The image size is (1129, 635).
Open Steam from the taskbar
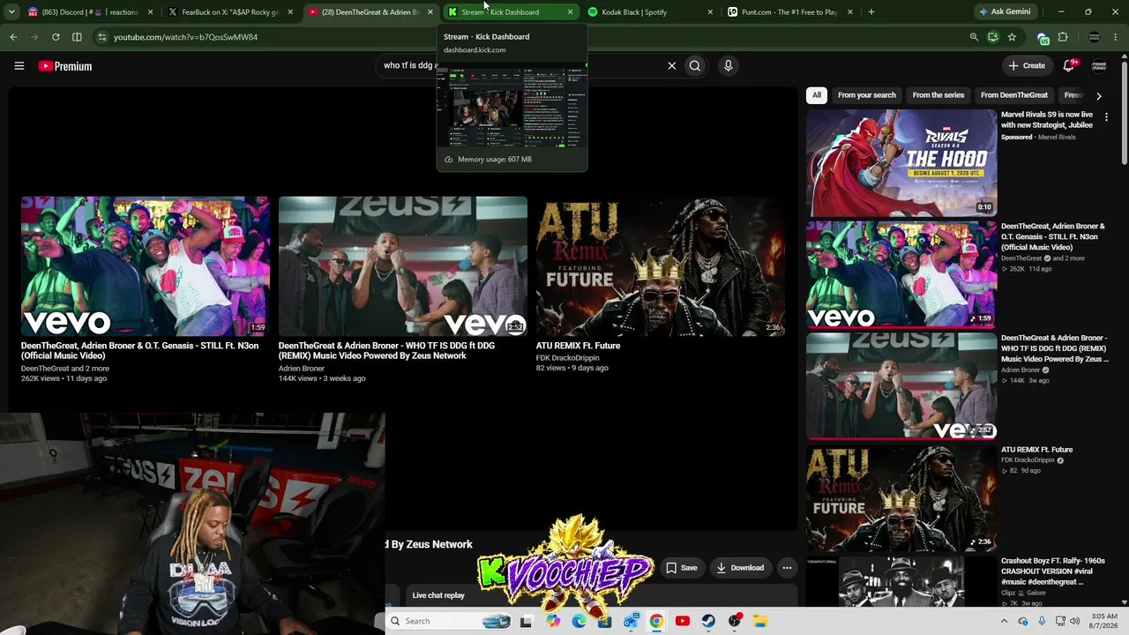(x=708, y=621)
